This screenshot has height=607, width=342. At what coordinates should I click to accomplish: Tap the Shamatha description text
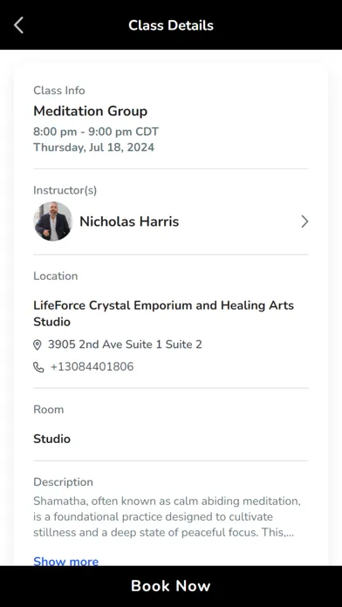pos(167,517)
